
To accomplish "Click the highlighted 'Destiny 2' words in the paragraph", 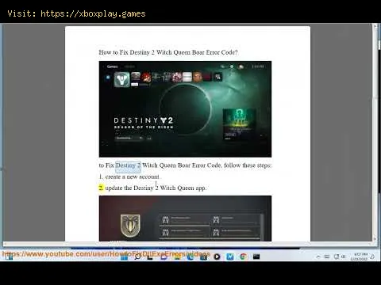I will [x=128, y=165].
